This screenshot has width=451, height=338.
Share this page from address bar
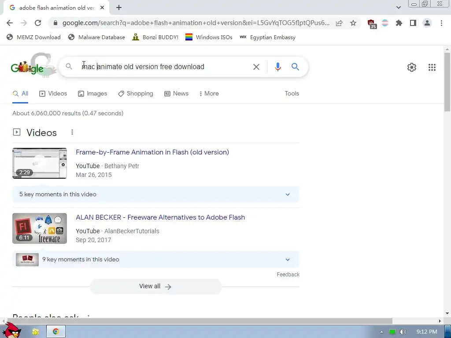coord(339,23)
